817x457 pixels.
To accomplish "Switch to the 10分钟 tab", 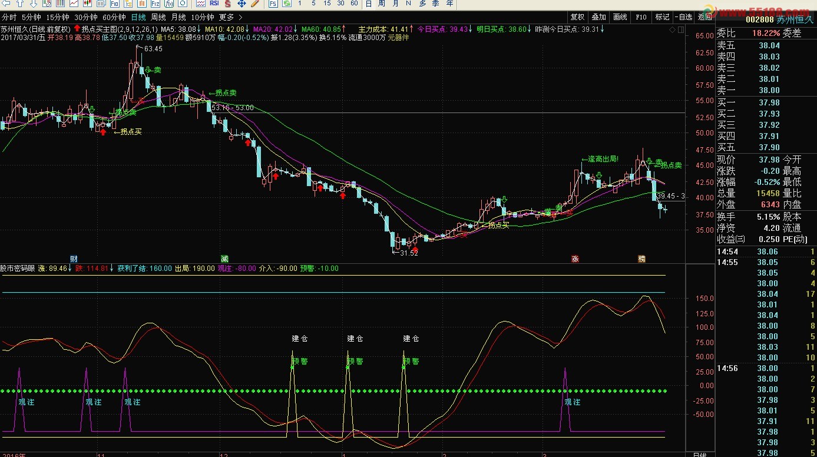I will pyautogui.click(x=203, y=17).
